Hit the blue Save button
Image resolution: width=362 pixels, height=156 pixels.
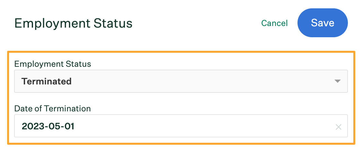click(323, 23)
